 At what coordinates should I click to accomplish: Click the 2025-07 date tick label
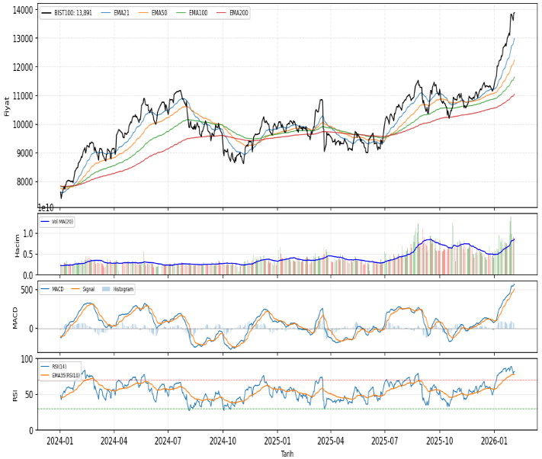click(x=386, y=441)
